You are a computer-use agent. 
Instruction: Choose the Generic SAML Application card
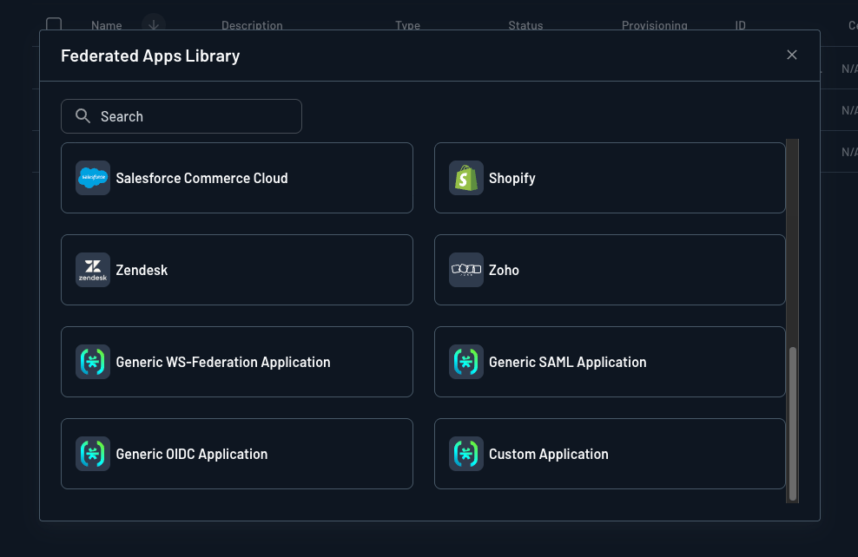610,361
